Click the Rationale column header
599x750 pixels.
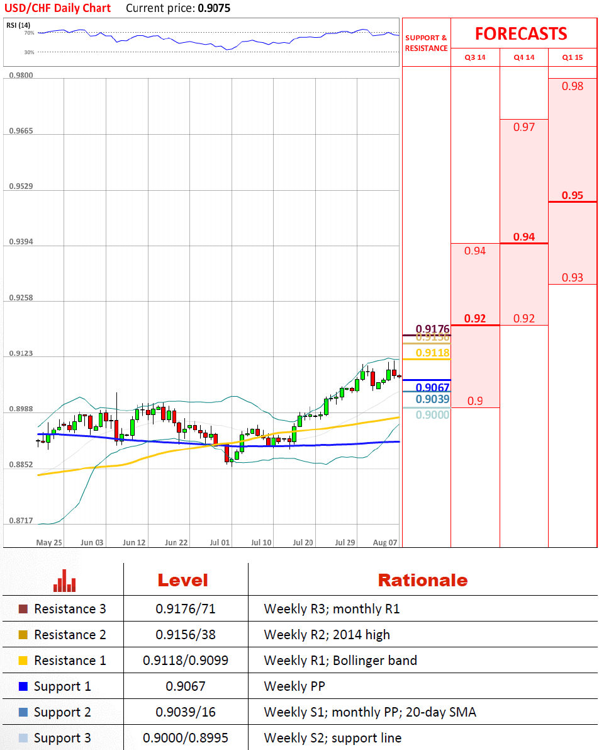click(422, 580)
